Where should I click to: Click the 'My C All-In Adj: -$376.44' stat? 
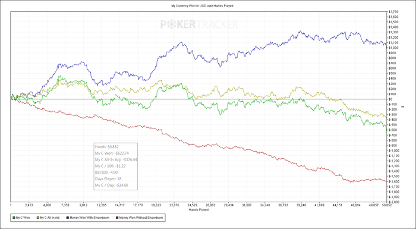116,159
